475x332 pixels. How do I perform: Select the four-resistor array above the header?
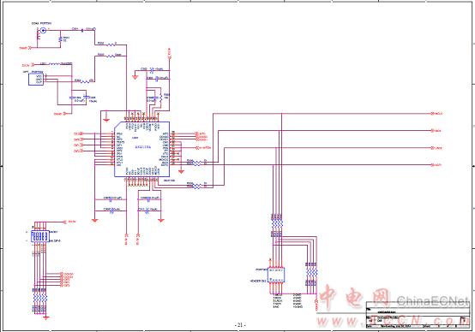coord(277,223)
